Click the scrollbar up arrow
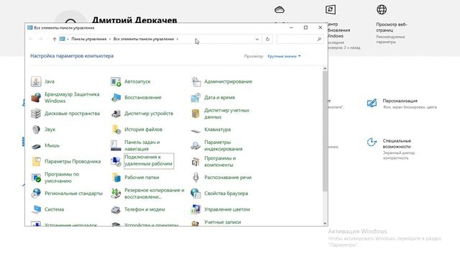This screenshot has height=259, width=460. [x=325, y=68]
